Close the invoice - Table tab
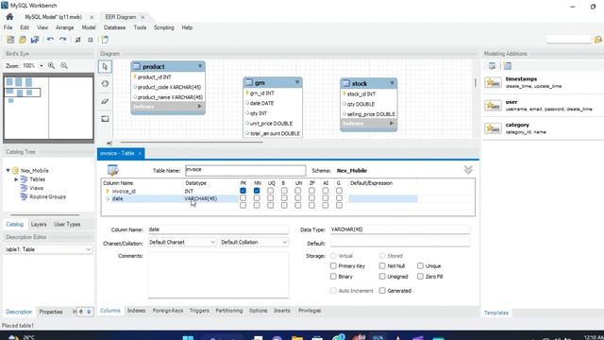Screen dimensions: 604x340 click(140, 153)
